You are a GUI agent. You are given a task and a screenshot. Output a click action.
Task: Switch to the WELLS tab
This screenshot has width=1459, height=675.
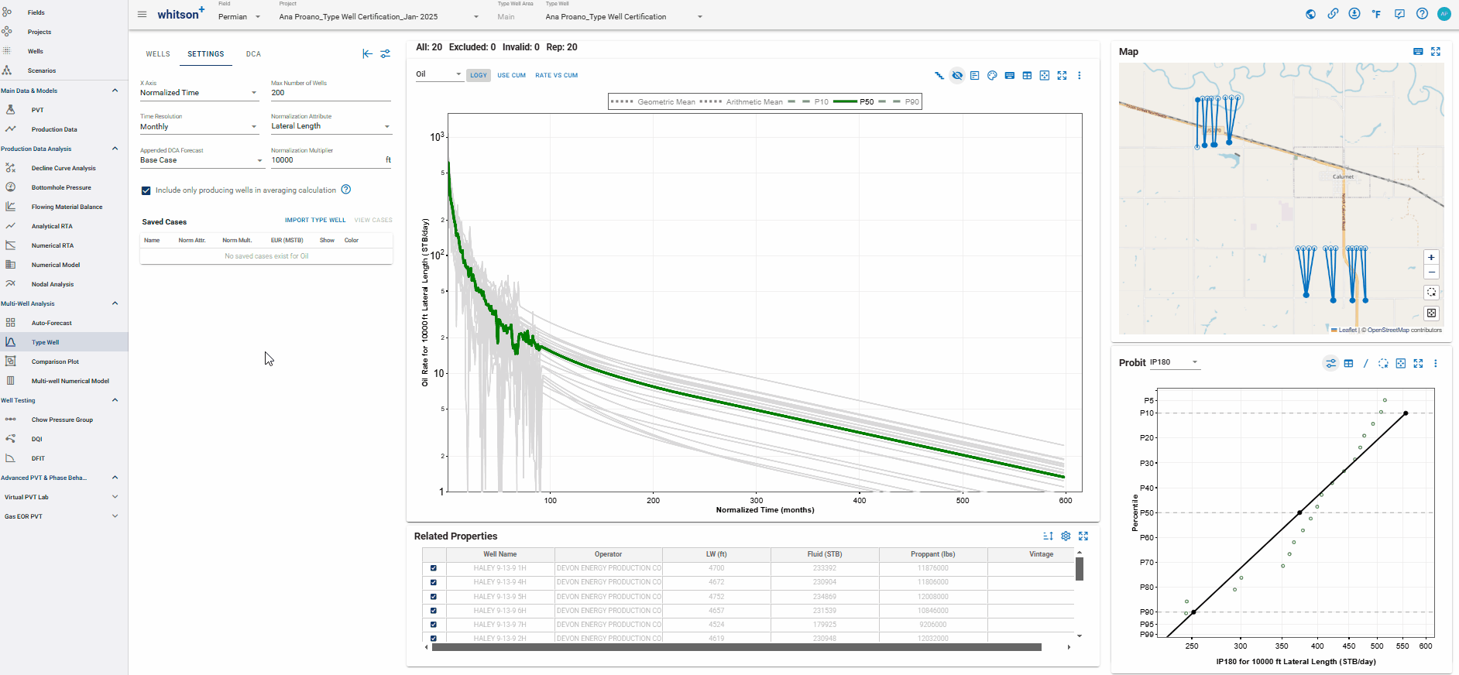[158, 54]
